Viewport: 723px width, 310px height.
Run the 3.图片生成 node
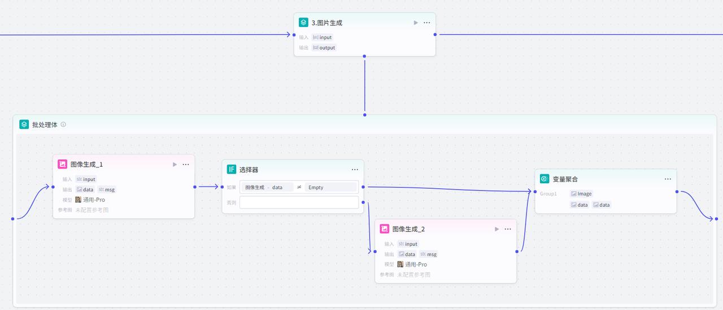tap(416, 23)
